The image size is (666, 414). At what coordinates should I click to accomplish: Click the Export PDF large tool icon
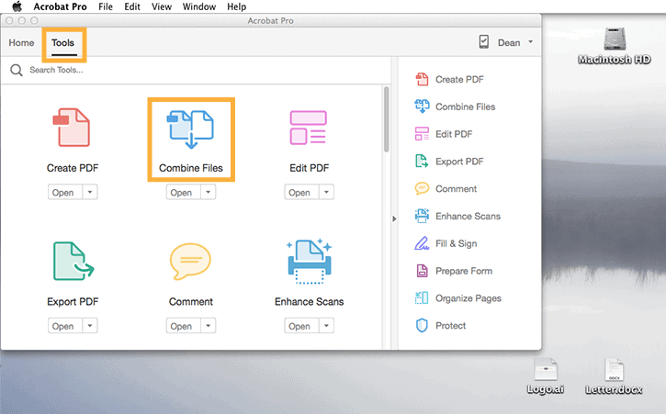click(73, 261)
